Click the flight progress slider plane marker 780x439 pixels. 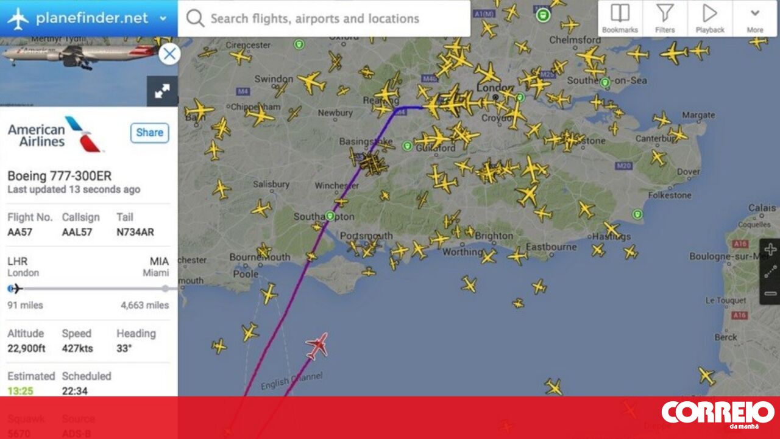[x=15, y=288]
